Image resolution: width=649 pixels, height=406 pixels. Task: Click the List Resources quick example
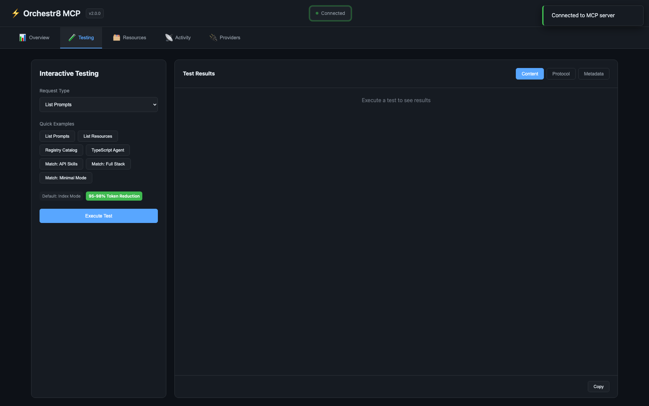98,136
